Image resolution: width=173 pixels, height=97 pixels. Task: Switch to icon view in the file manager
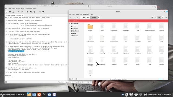point(159,18)
